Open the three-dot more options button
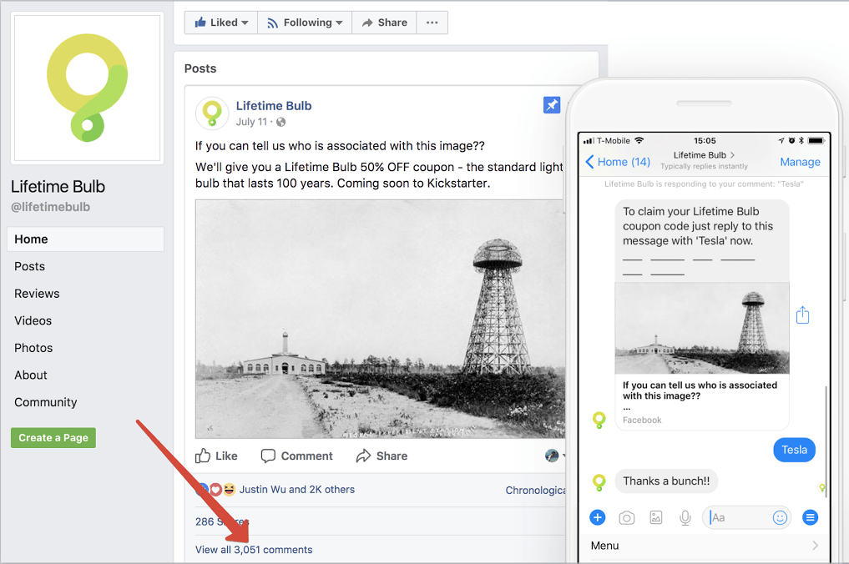849x564 pixels. click(x=432, y=23)
